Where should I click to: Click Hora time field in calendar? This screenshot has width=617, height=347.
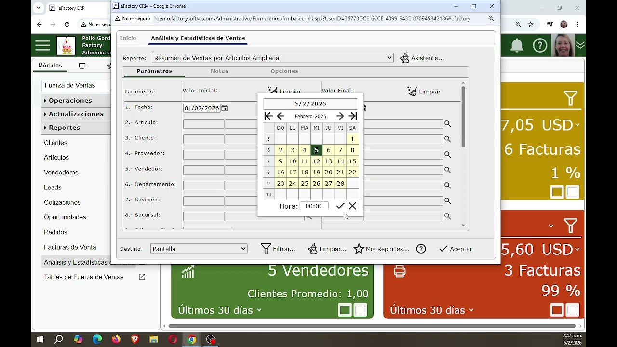[314, 206]
